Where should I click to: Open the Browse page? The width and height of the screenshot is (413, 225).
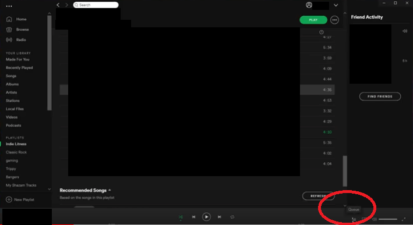coord(22,30)
